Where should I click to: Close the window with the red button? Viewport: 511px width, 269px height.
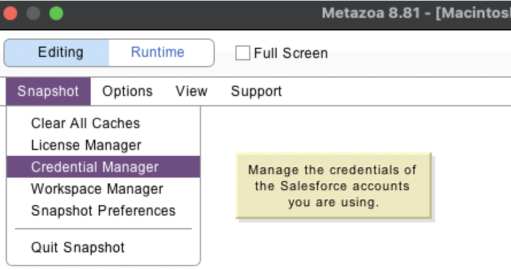pos(10,13)
